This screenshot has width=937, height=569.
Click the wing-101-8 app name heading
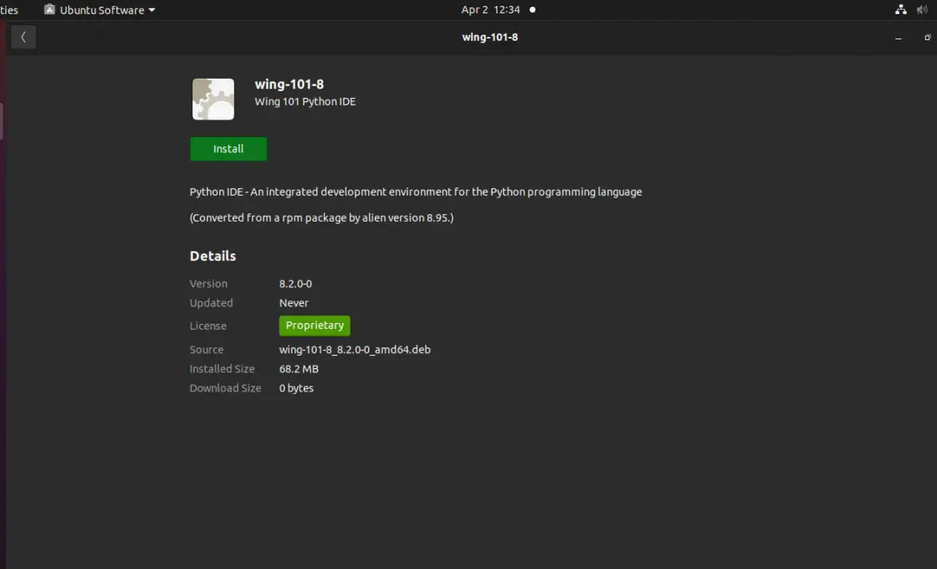[289, 85]
